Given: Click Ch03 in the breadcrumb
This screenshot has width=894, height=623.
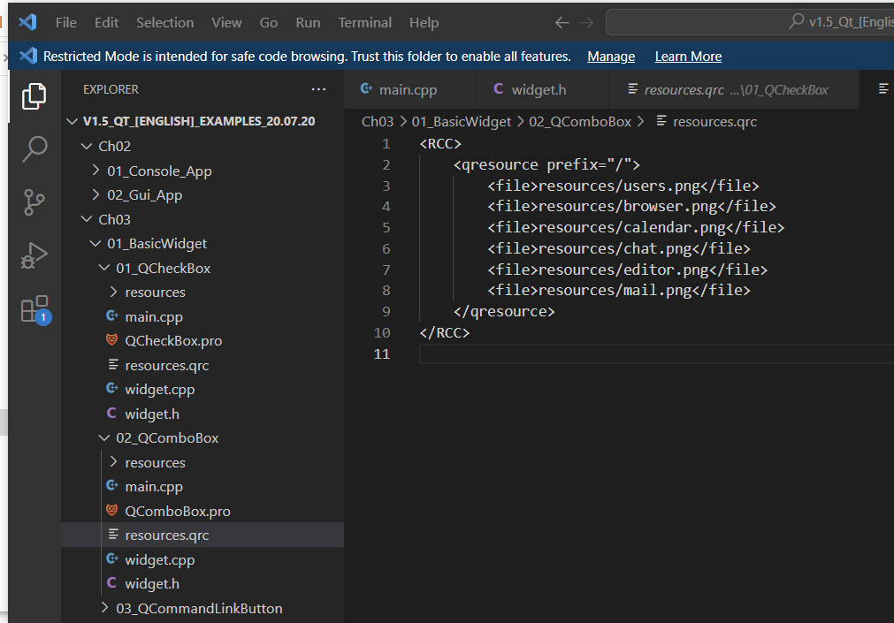Looking at the screenshot, I should click(x=378, y=121).
